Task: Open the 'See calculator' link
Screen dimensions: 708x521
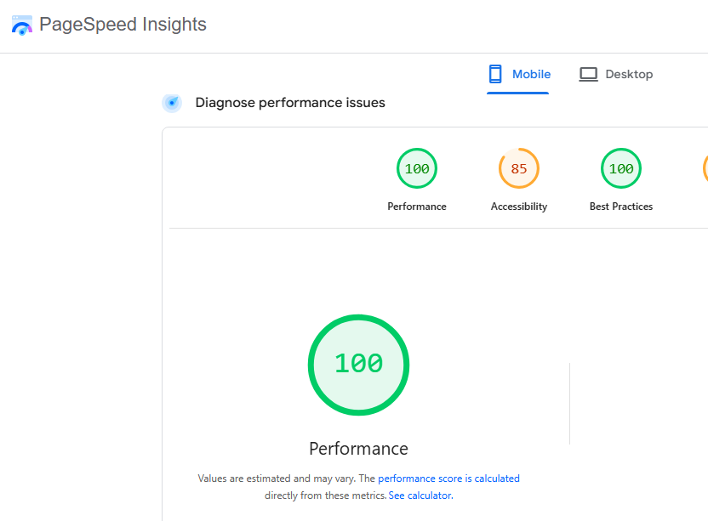Action: tap(420, 496)
